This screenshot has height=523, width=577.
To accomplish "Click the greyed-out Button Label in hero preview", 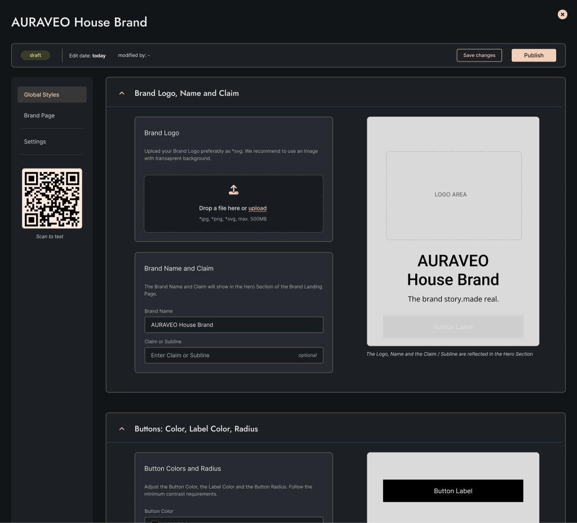I will tap(453, 327).
